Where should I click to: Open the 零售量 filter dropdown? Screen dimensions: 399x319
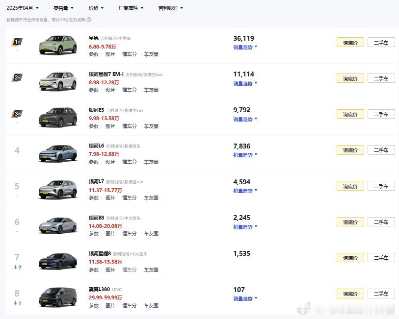[x=64, y=8]
